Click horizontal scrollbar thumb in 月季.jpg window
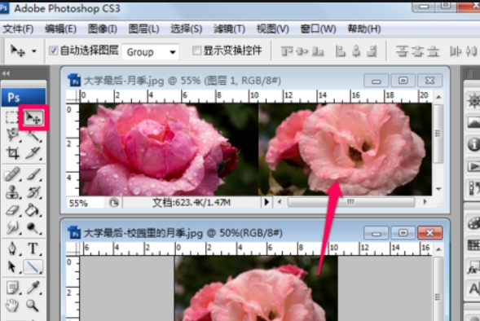Viewport: 480px width, 321px height. click(x=350, y=202)
